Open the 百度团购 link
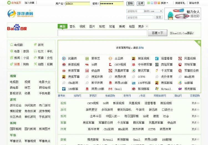The width and height of the screenshot is (208, 145). coord(195,96)
